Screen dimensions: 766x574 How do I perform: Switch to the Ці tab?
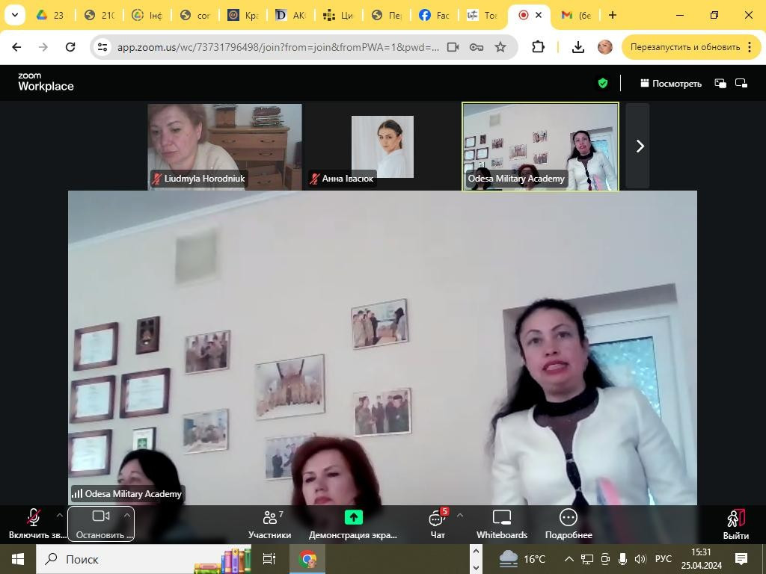tap(338, 15)
